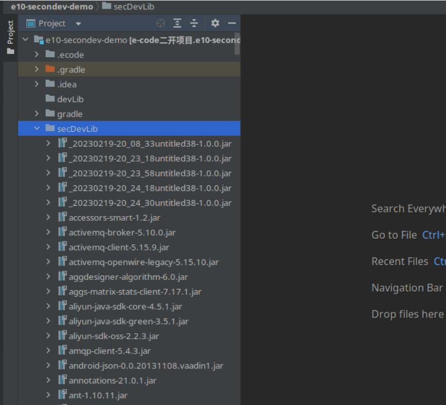Open the Project view dropdown arrow
Image resolution: width=446 pixels, height=405 pixels.
click(79, 24)
